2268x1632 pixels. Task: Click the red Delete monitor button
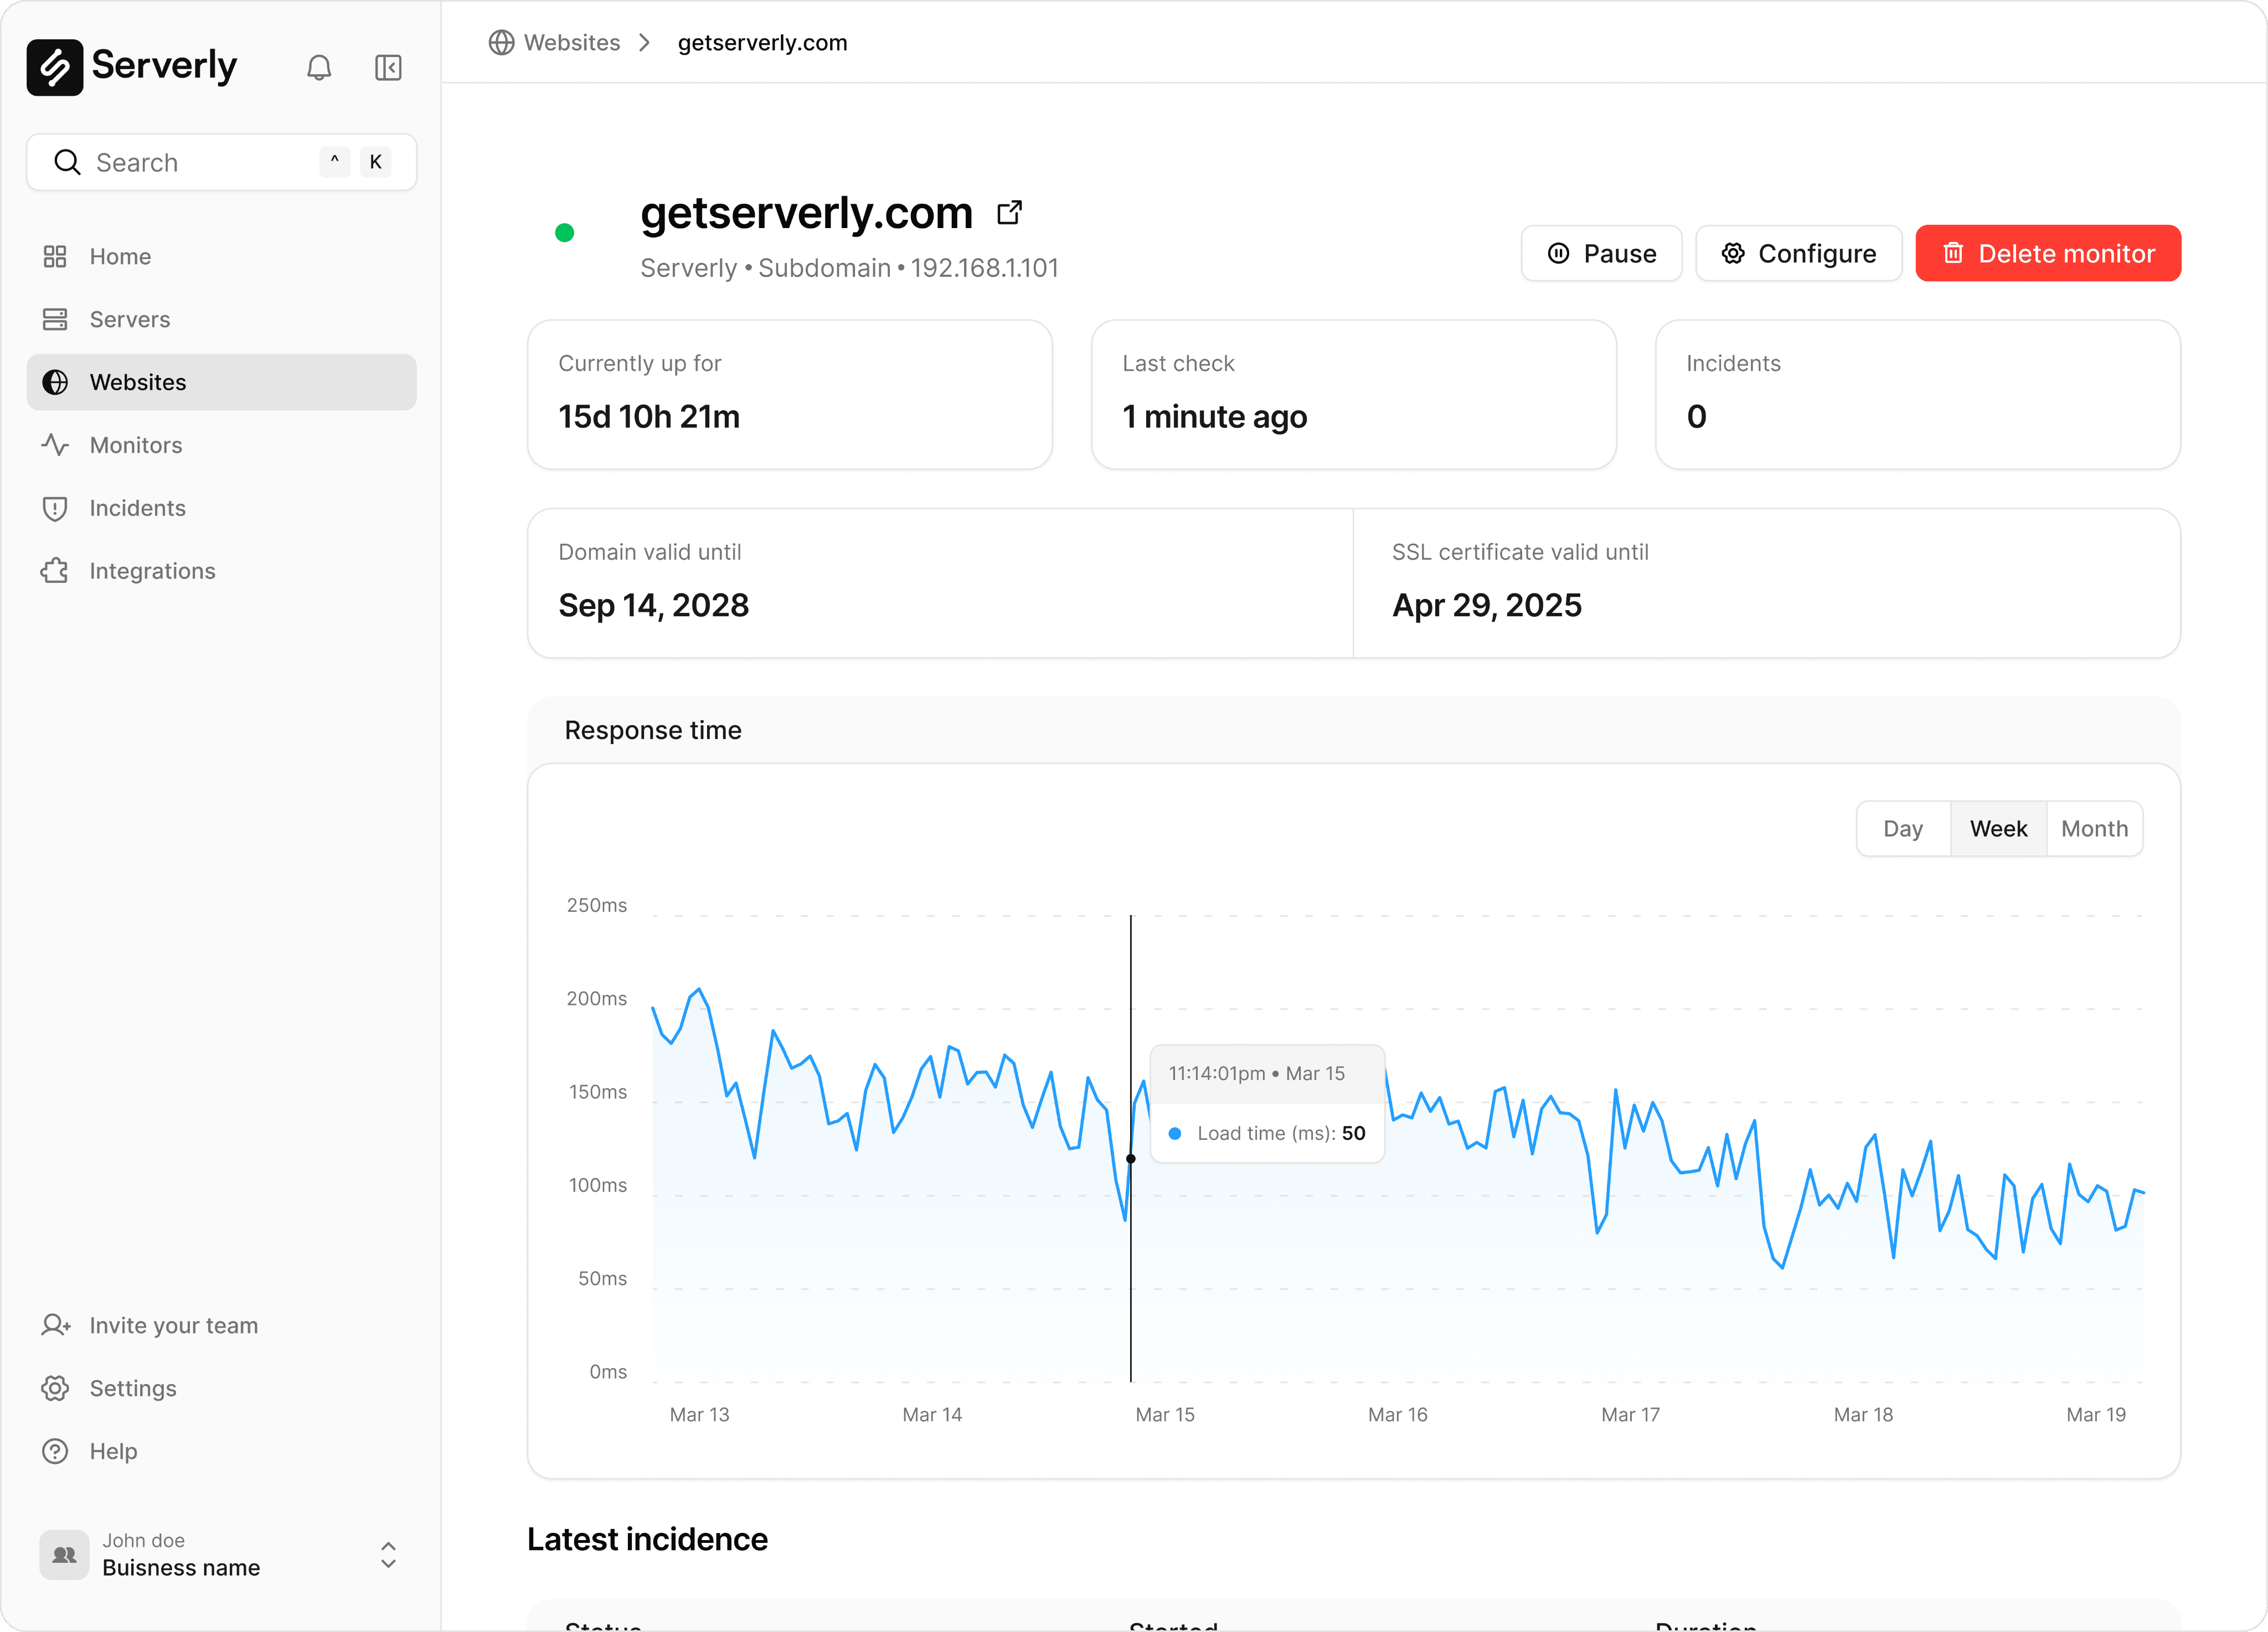point(2047,253)
